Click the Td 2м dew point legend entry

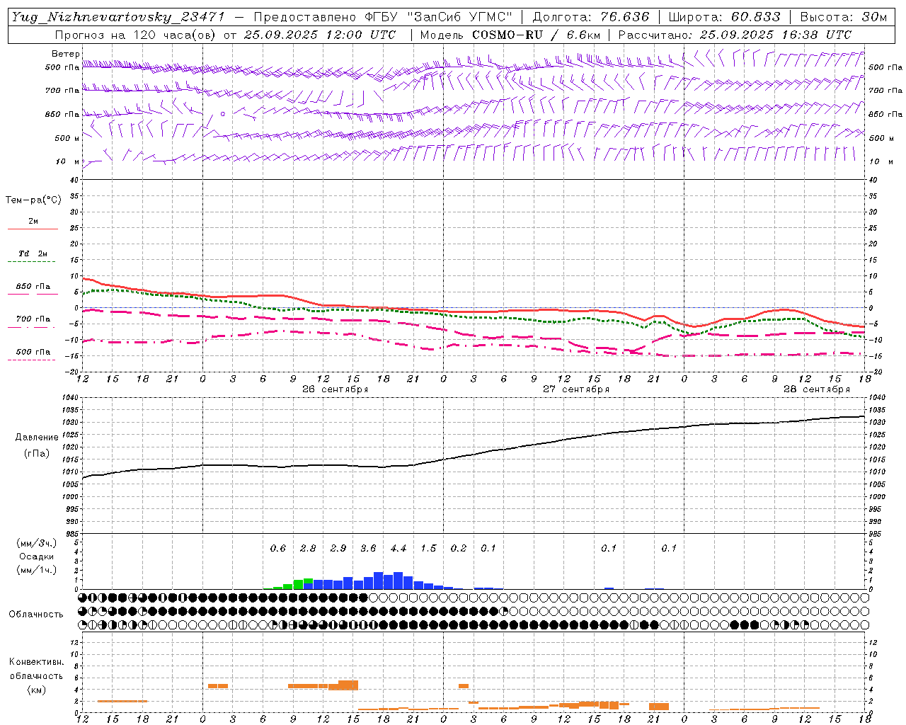33,253
